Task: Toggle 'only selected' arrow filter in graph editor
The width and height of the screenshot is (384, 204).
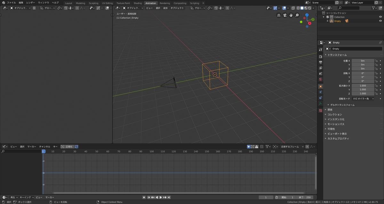Action: point(249,147)
